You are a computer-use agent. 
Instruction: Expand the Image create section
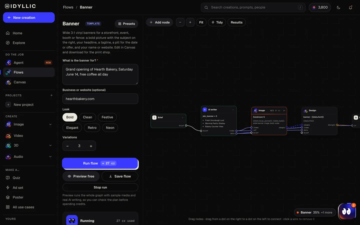pos(50,124)
